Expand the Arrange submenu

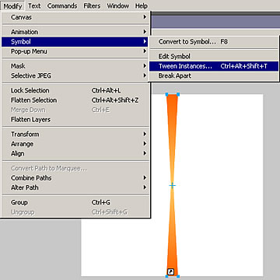pyautogui.click(x=75, y=144)
